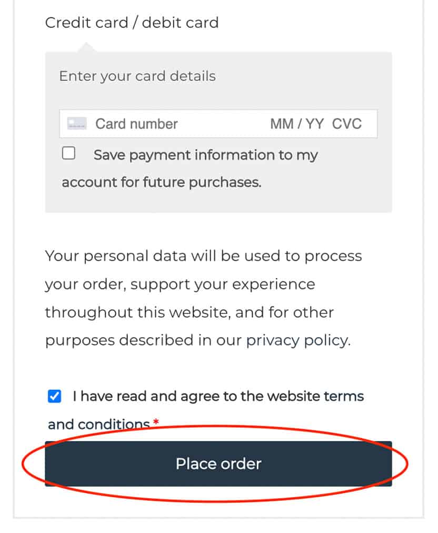Open the 'and conditions' terms link

(x=99, y=425)
